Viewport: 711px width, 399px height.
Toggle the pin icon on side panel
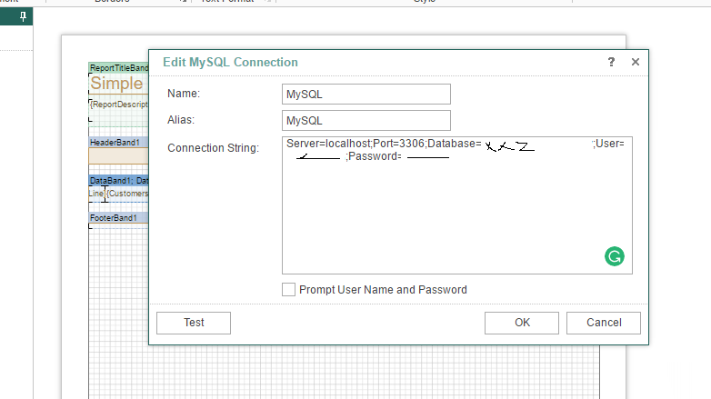click(x=23, y=17)
